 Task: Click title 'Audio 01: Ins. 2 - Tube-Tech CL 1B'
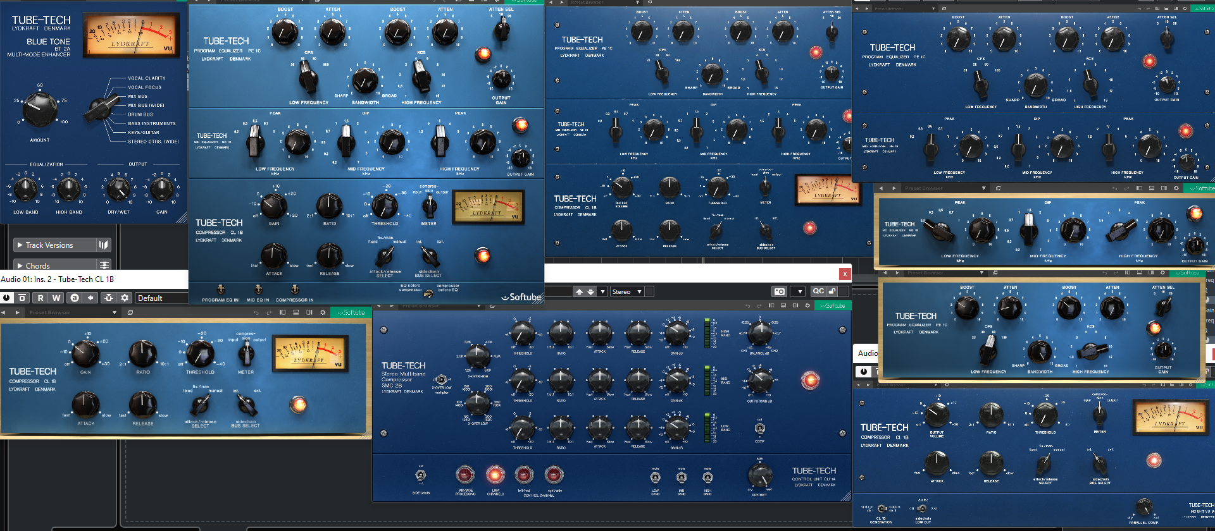tap(58, 279)
